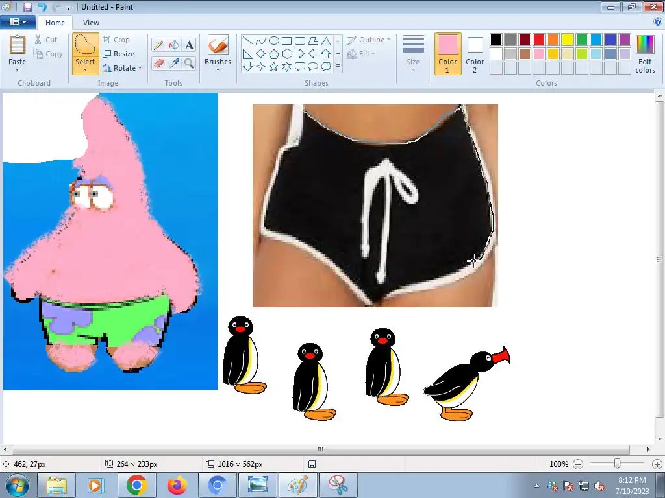Viewport: 665px width, 498px height.
Task: Choose the Hexagon shape
Action: click(286, 54)
